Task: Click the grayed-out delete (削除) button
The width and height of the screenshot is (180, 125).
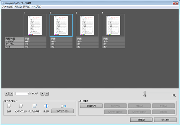Action: click(x=164, y=106)
